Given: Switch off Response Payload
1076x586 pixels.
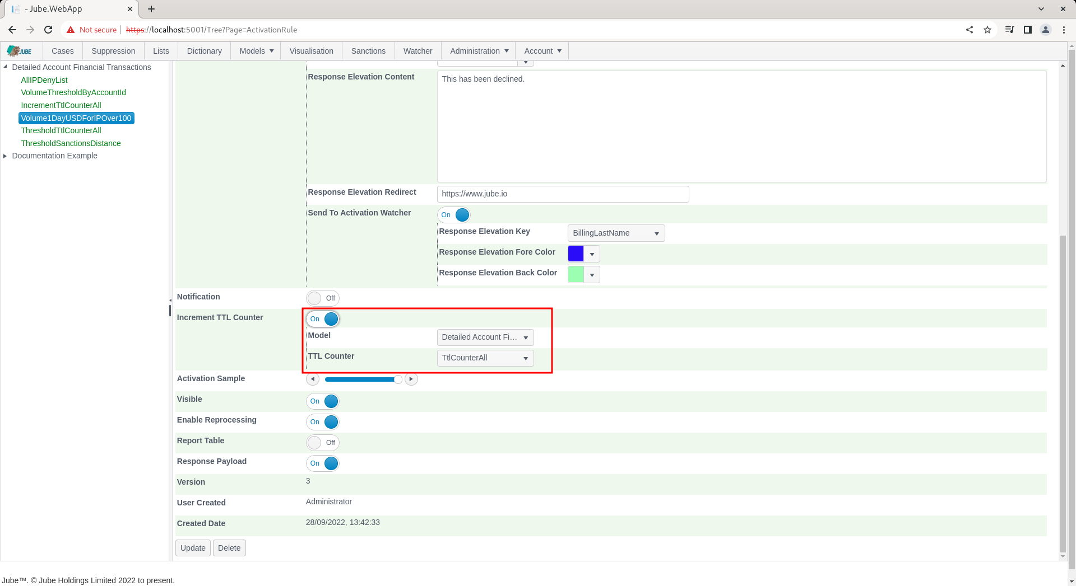Looking at the screenshot, I should [323, 463].
